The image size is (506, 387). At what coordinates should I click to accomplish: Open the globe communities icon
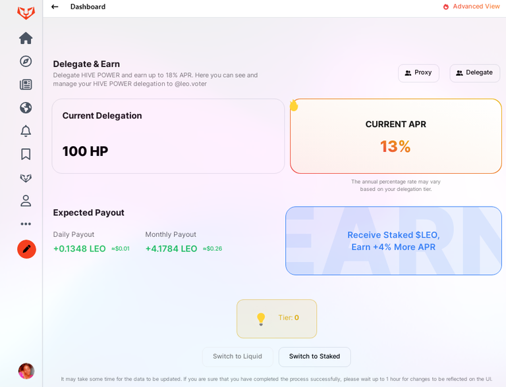[x=26, y=108]
